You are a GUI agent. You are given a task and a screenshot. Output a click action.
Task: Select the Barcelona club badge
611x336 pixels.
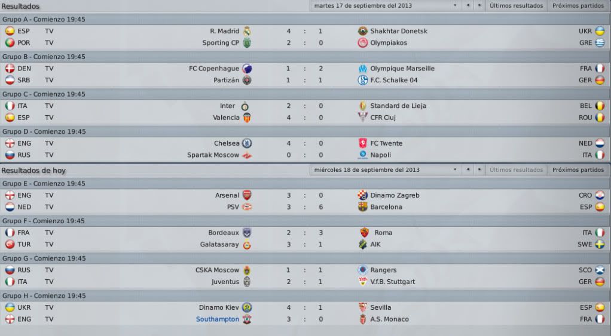(x=362, y=207)
